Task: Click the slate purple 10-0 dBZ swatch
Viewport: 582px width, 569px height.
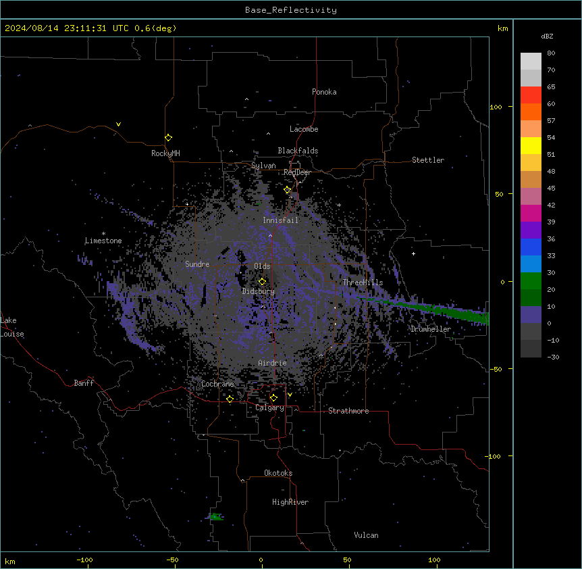Action: click(x=531, y=315)
